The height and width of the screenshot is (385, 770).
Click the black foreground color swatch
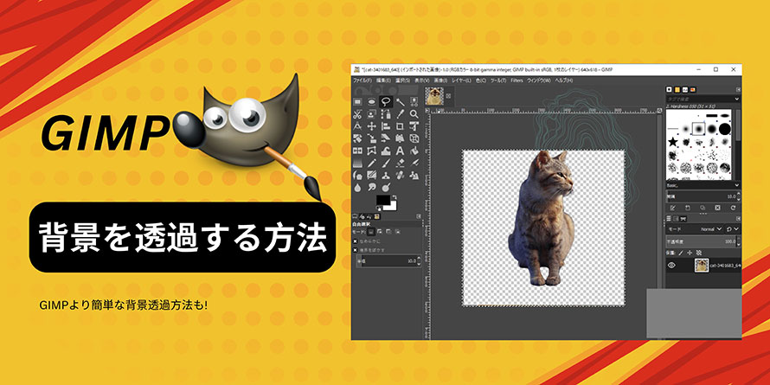[382, 201]
